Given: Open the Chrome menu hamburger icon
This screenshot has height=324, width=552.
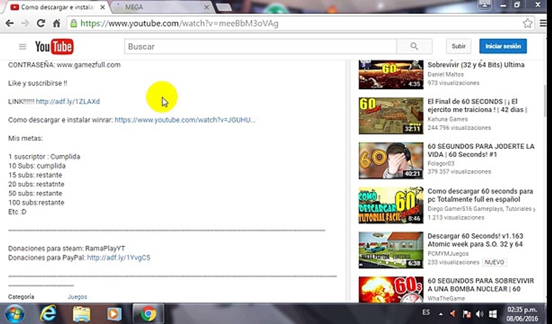Looking at the screenshot, I should point(543,23).
